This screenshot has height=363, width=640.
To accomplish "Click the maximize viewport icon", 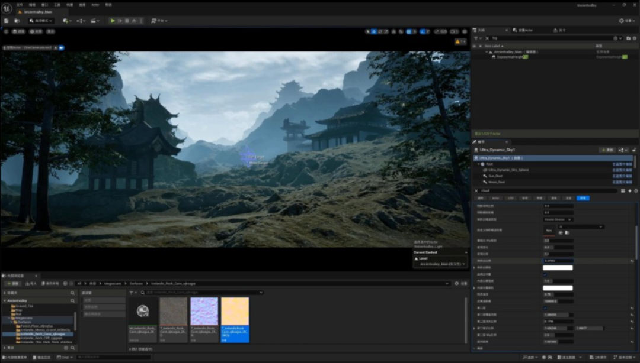I will 465,31.
